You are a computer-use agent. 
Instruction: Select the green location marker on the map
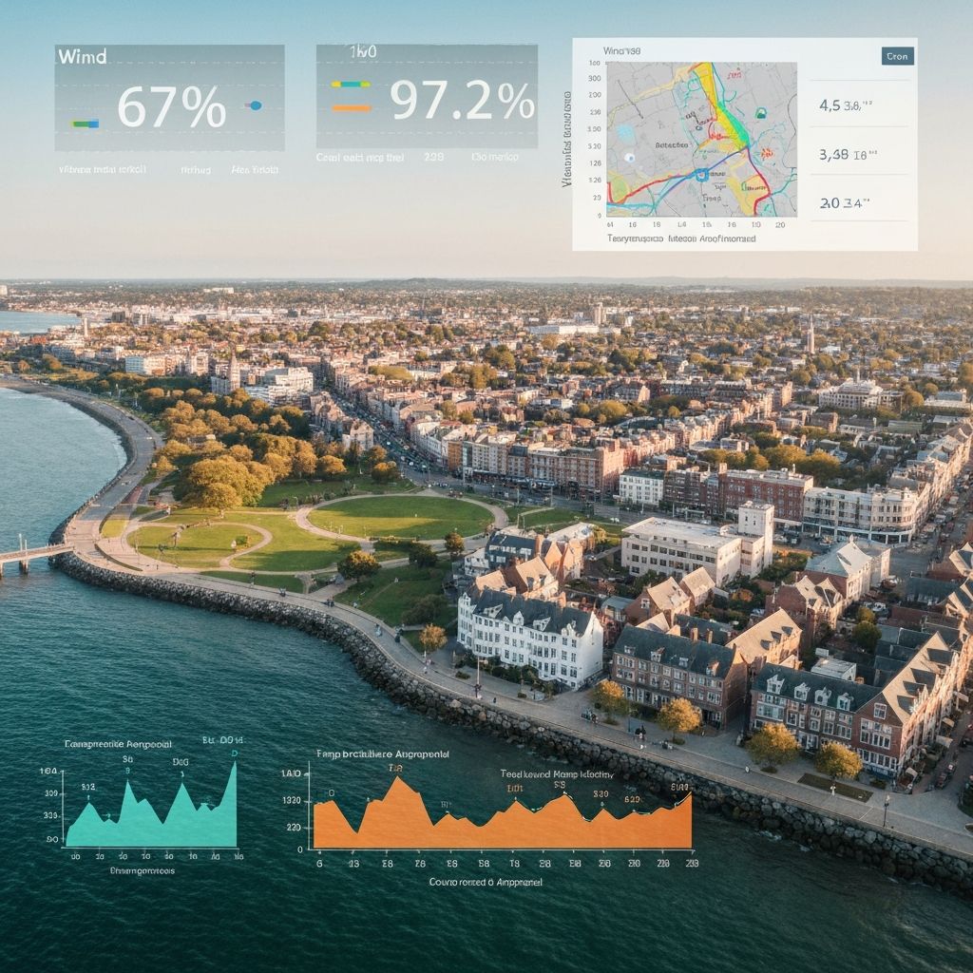pos(761,111)
